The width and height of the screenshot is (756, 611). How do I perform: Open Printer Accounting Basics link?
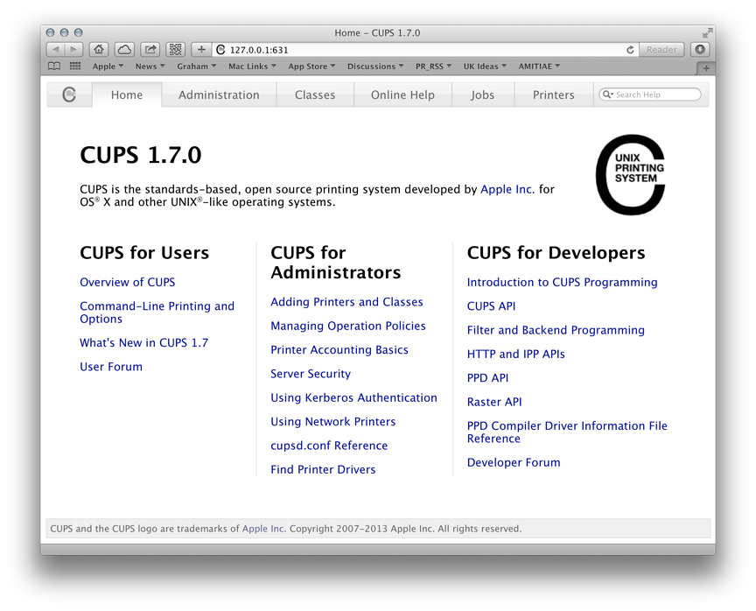[x=339, y=349]
